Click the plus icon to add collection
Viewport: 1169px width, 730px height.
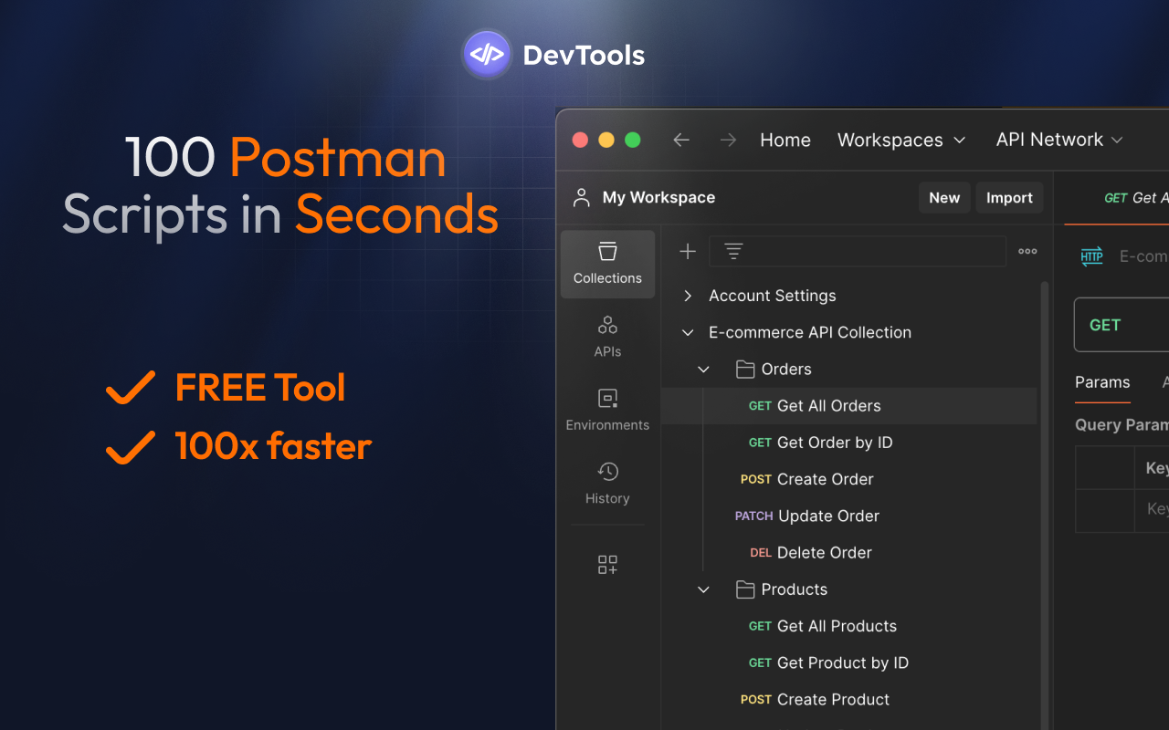coord(688,252)
